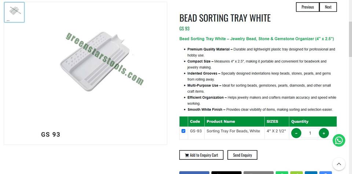Click the black X share button
352x174 pixels.
tap(226, 173)
